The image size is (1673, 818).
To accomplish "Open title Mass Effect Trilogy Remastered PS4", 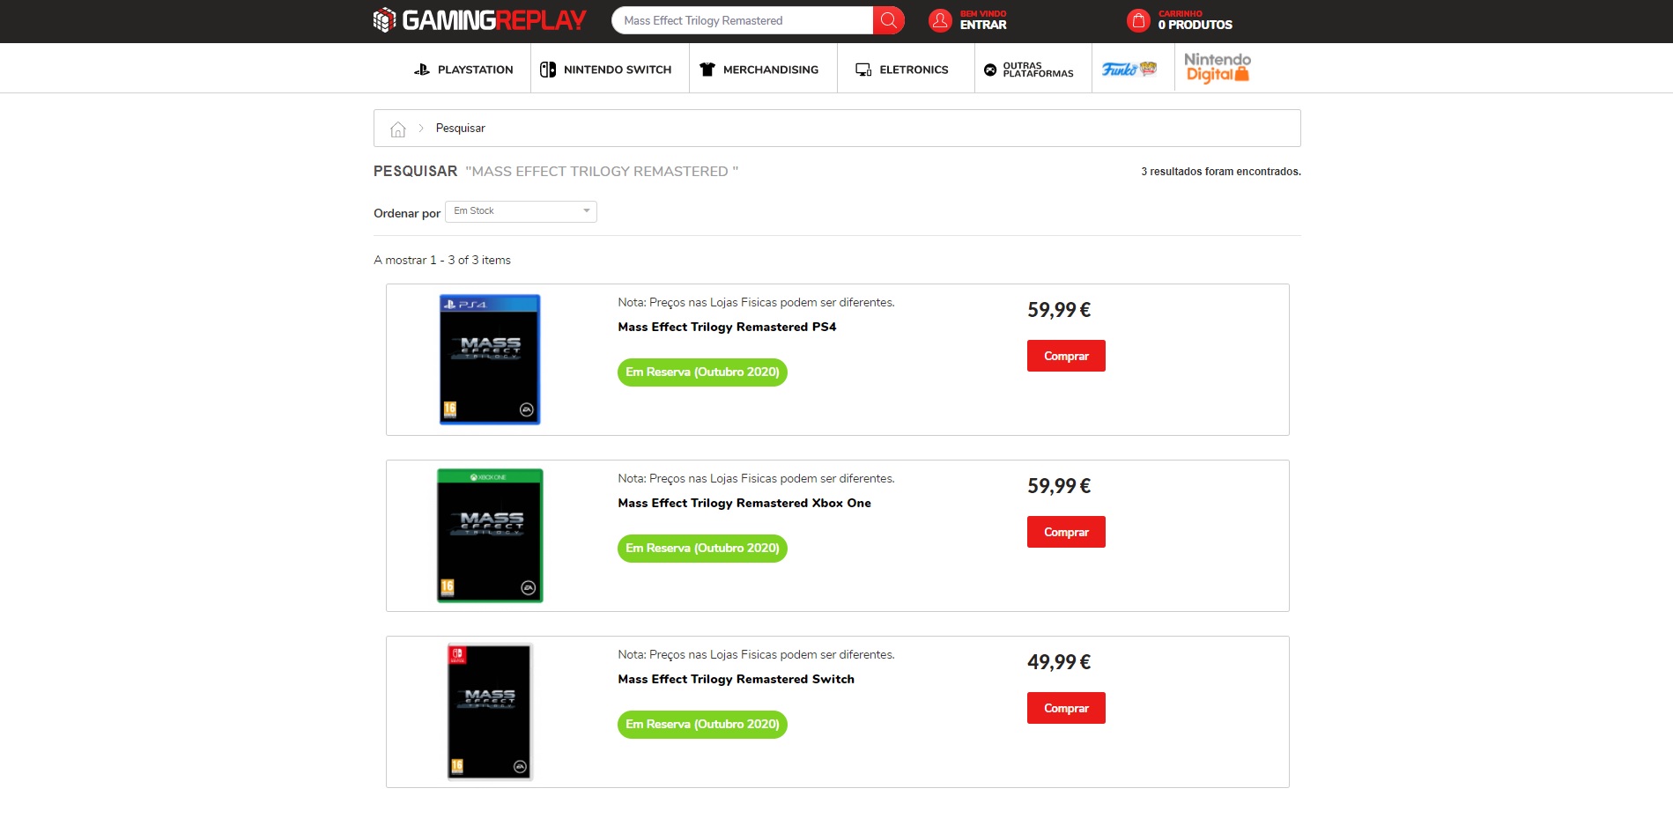I will click(727, 327).
